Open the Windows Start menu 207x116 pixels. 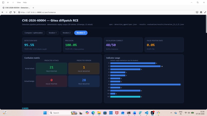[x=45, y=113]
